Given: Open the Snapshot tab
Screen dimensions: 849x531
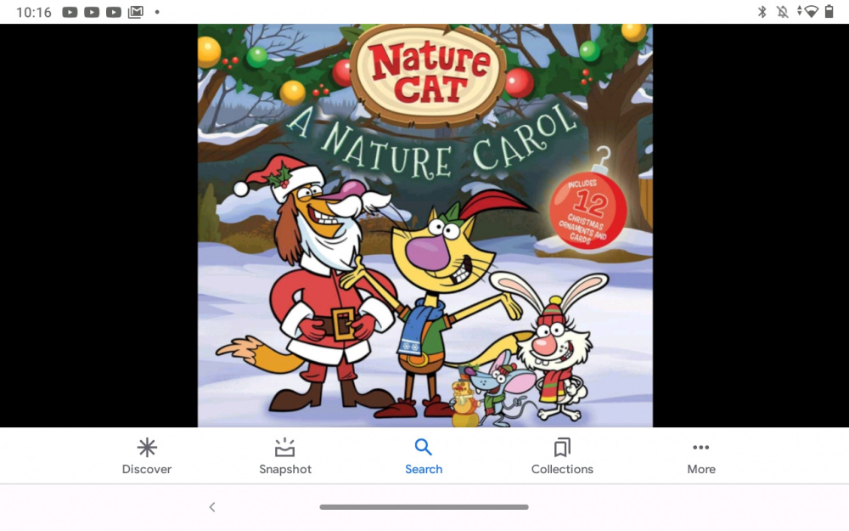Looking at the screenshot, I should click(x=285, y=457).
